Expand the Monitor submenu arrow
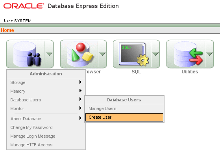This screenshot has height=155, width=220. point(80,108)
